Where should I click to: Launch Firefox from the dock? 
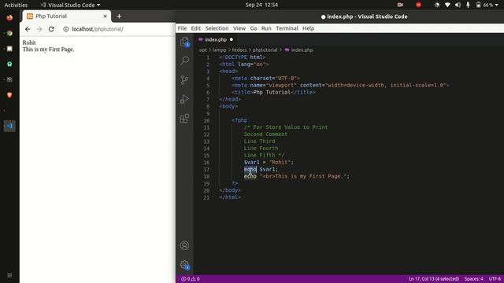coord(9,17)
